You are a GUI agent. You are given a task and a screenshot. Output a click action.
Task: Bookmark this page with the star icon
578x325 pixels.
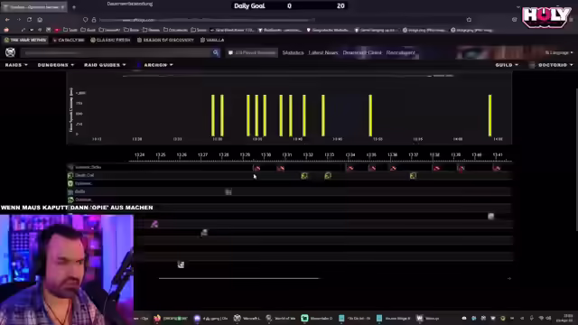469,20
